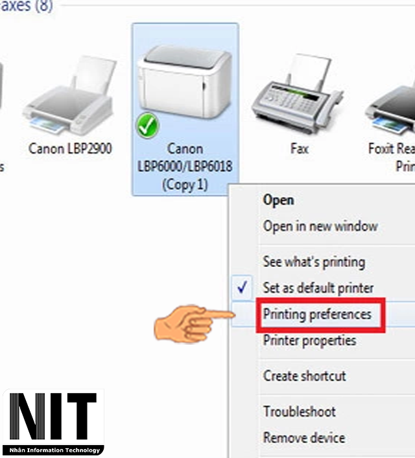Select the Foxit Reader printer icon
Viewport: 415px width, 458px height.
point(391,108)
